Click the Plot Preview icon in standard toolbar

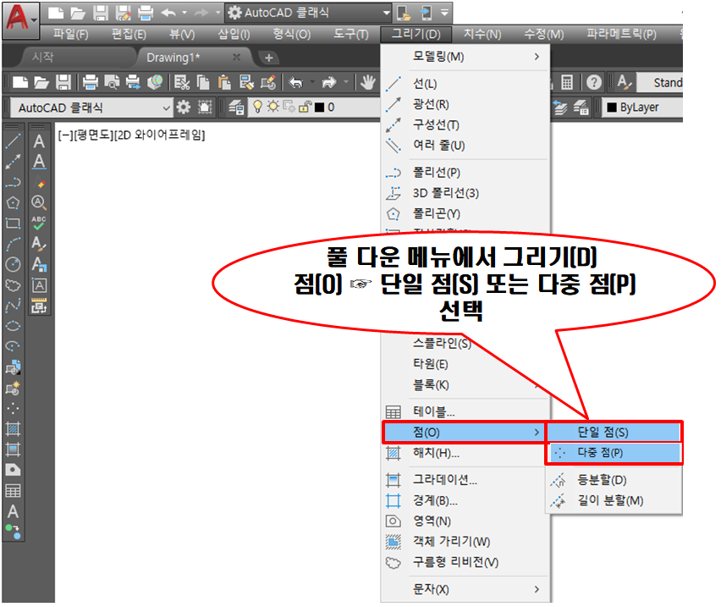click(112, 83)
